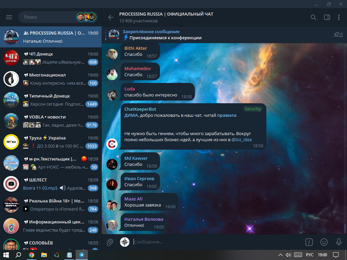Open Многонационал channel chat

click(x=51, y=79)
